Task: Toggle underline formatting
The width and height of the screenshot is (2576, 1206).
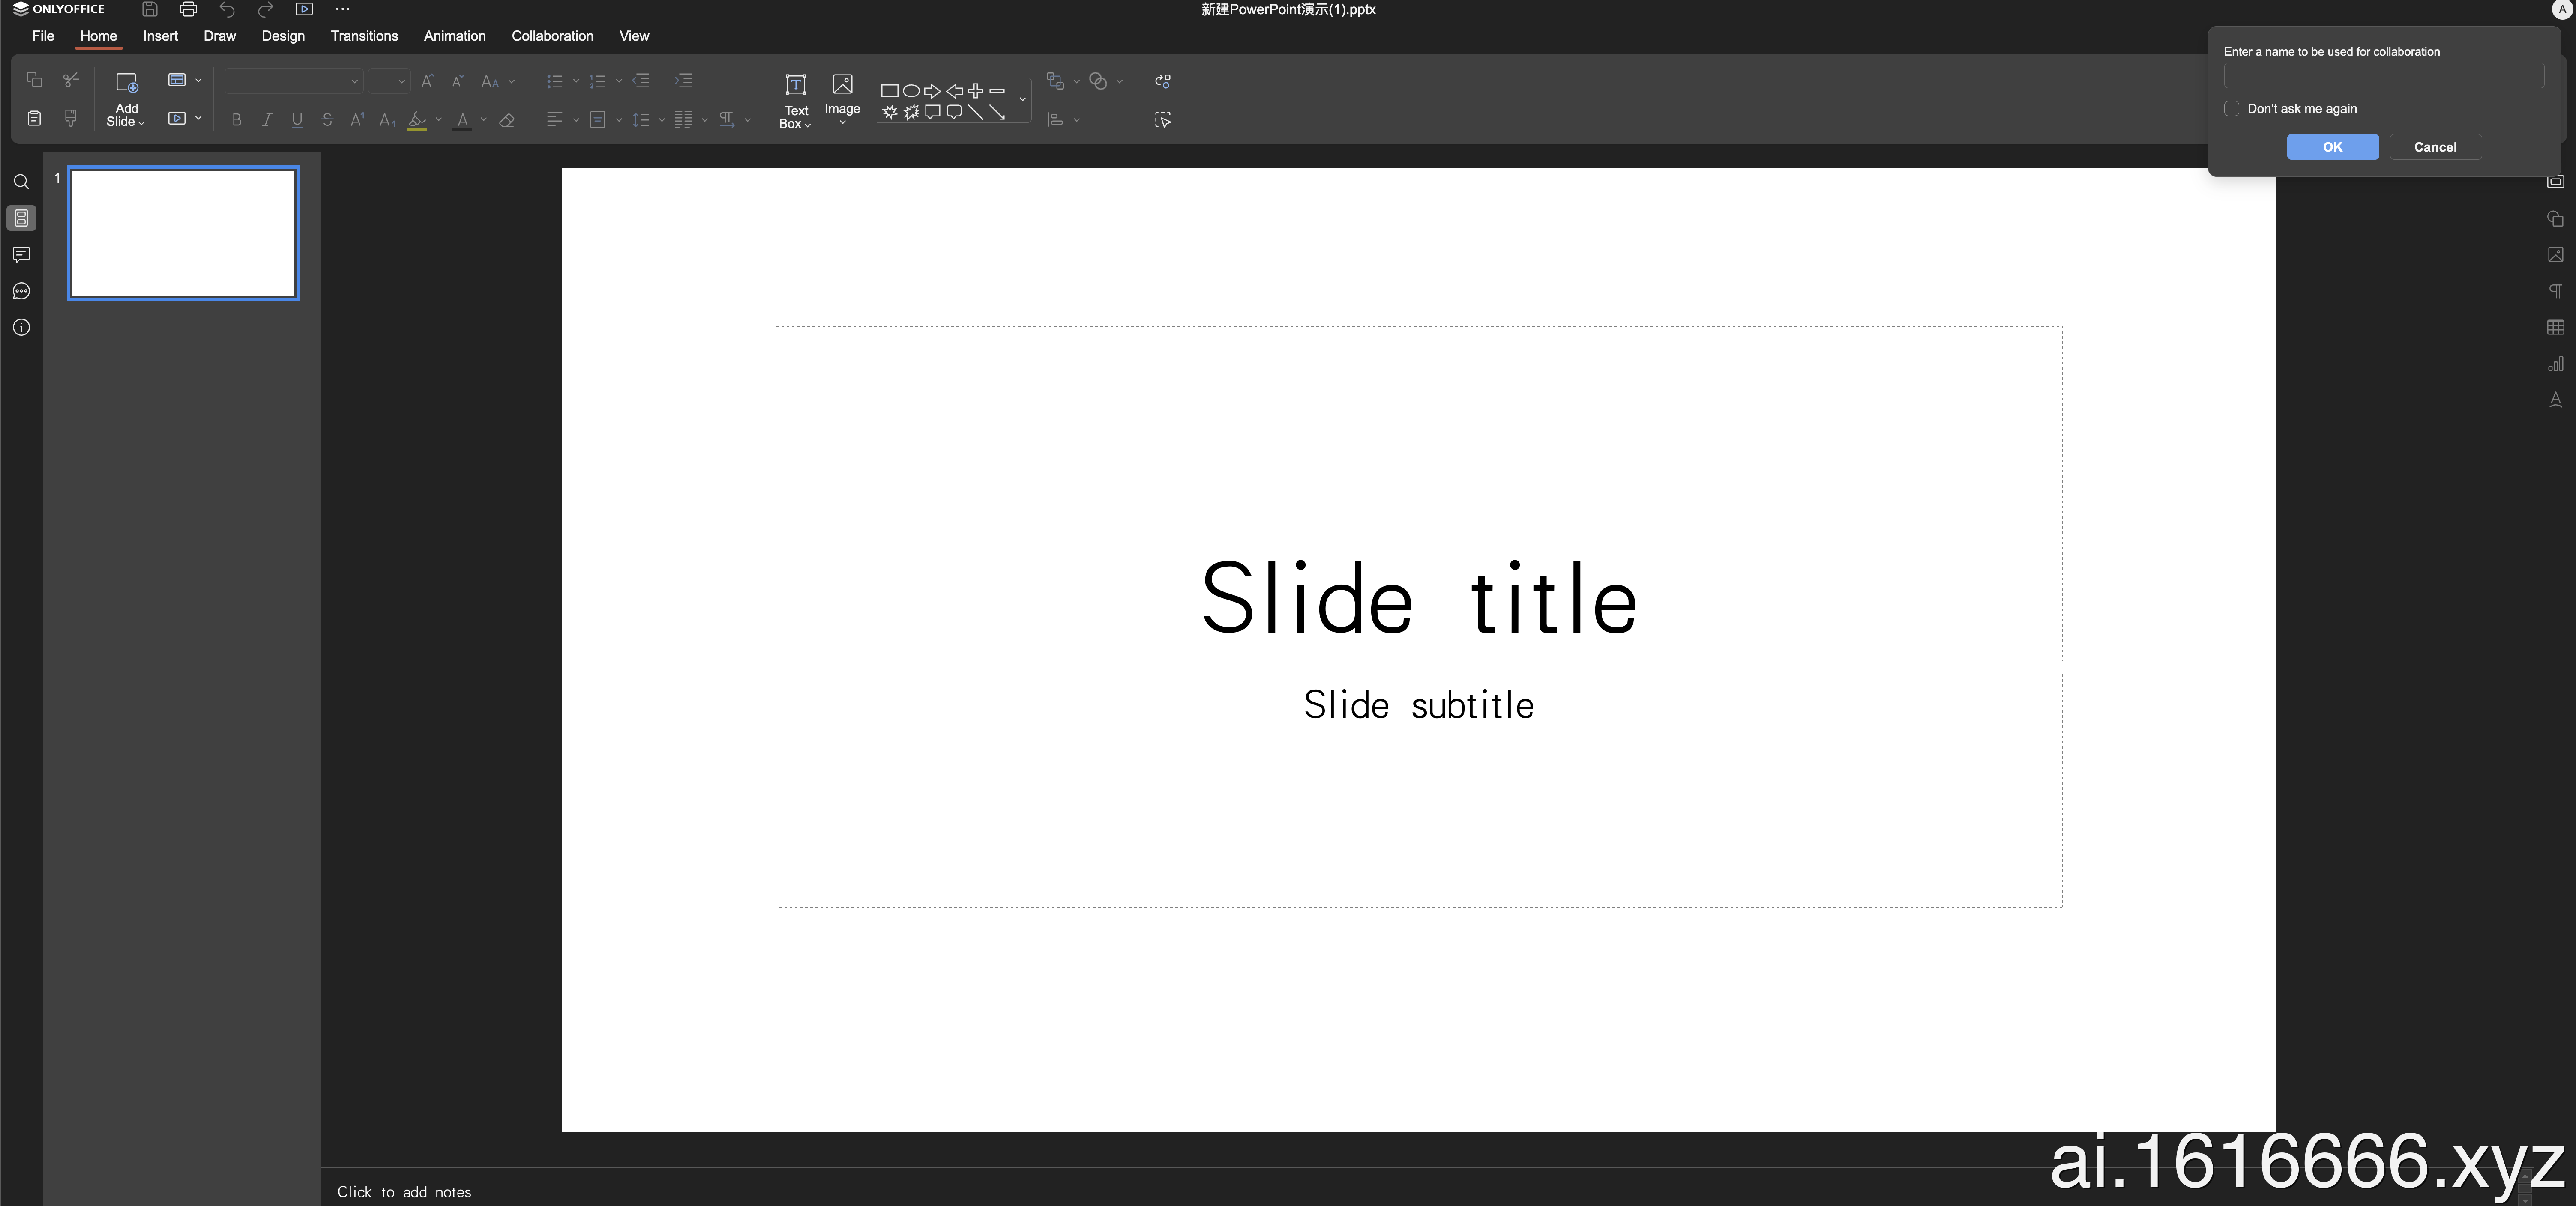Action: (297, 121)
